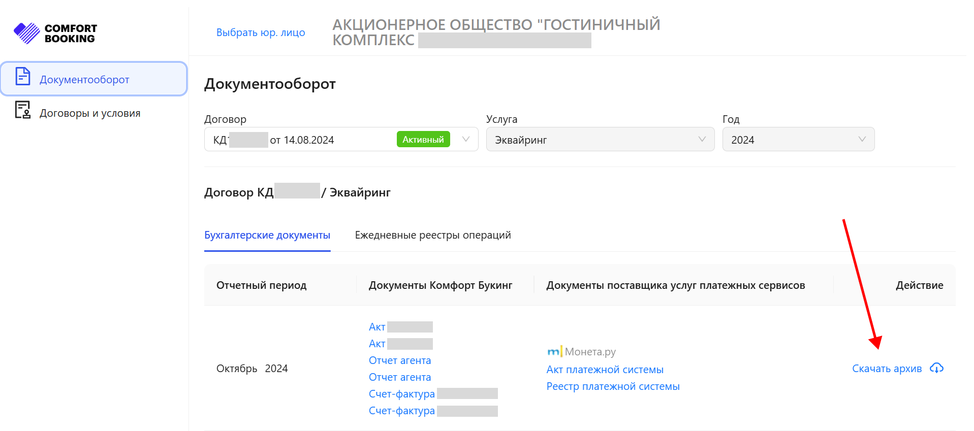Open Договоры и условия in sidebar
Image resolution: width=974 pixels, height=431 pixels.
pos(94,113)
